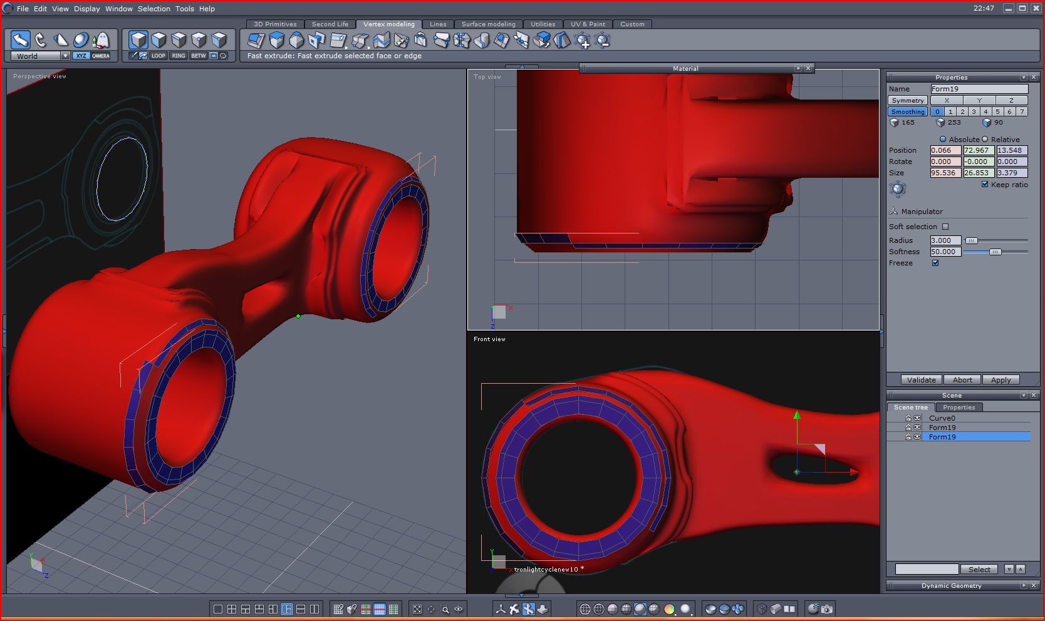The height and width of the screenshot is (621, 1045).
Task: Click the Validate button
Action: 921,380
